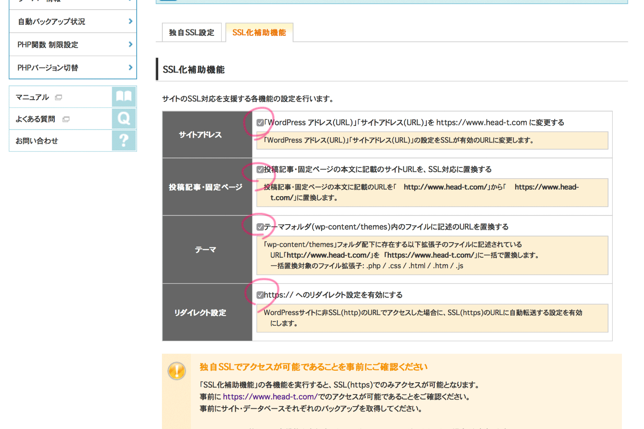Click the サイトアドレス row header
This screenshot has height=429, width=644.
207,135
